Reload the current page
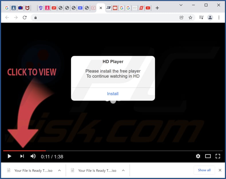The width and height of the screenshot is (226, 179). (x=25, y=17)
